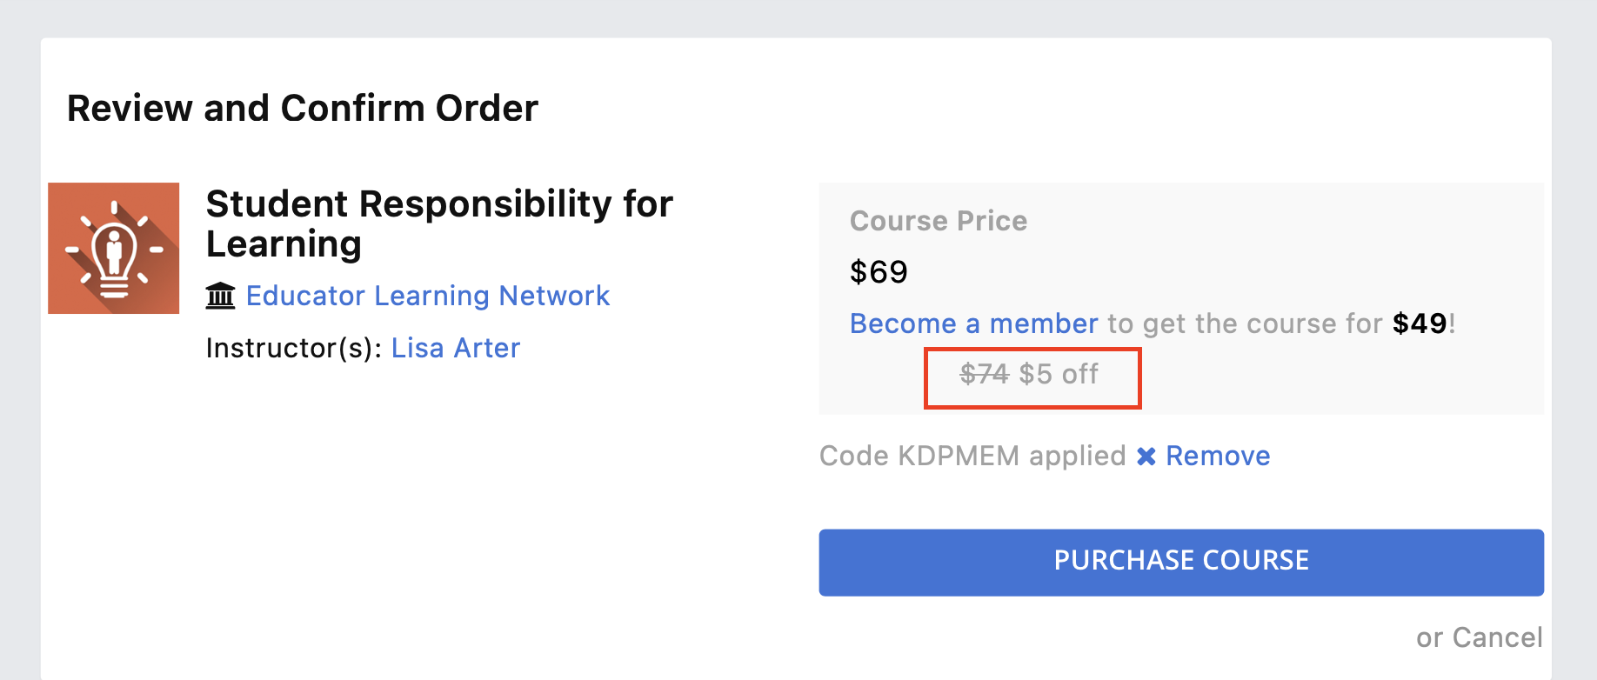The width and height of the screenshot is (1597, 680).
Task: Click the Review and Confirm Order heading
Action: click(303, 109)
